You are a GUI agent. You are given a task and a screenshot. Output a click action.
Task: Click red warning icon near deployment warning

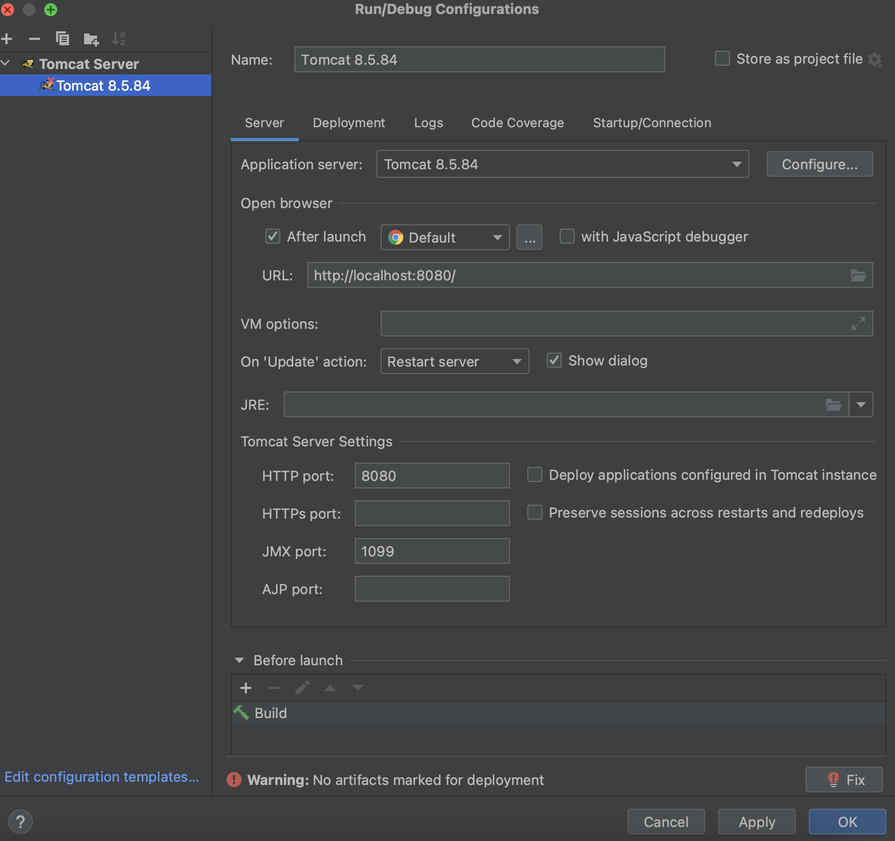[x=234, y=780]
